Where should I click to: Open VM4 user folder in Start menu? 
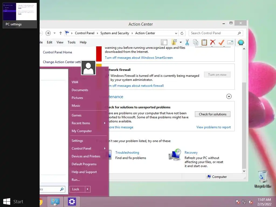coord(75,82)
